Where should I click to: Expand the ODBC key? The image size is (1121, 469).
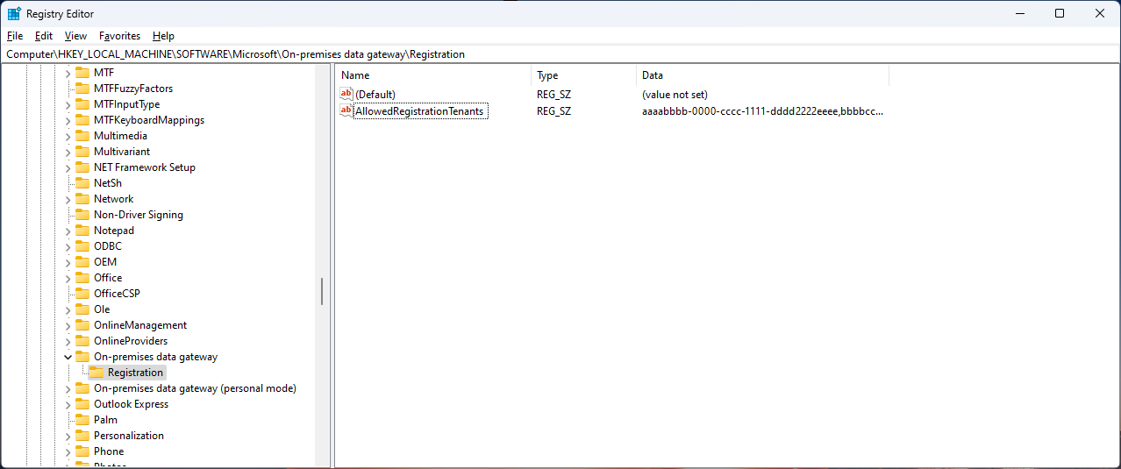(68, 246)
